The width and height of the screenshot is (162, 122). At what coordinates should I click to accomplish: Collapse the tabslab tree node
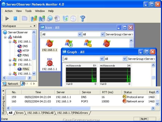[x=5, y=37]
